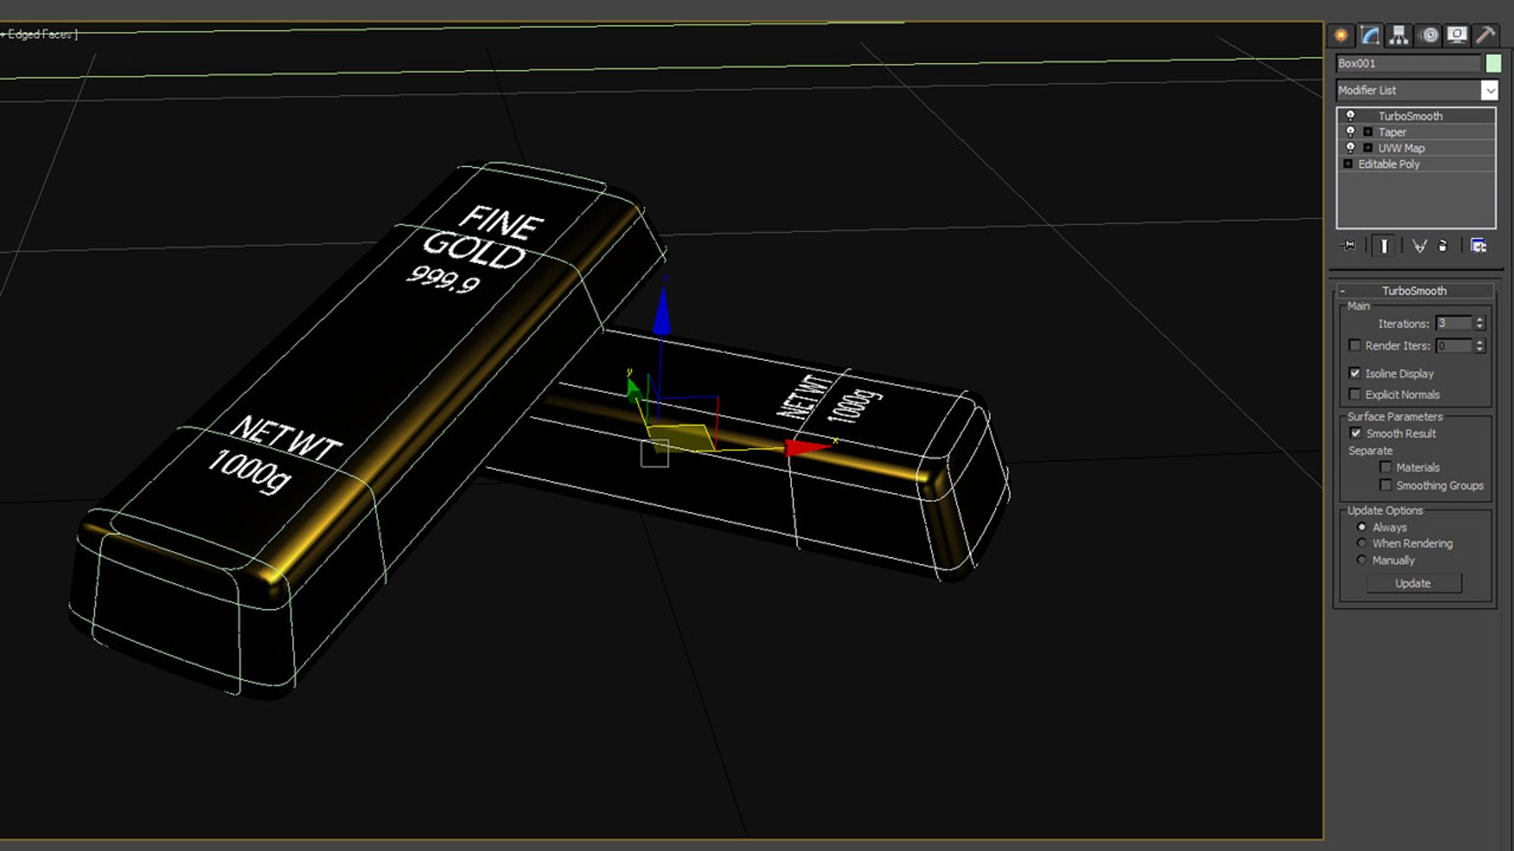This screenshot has height=851, width=1514.
Task: Remove modifier from the stack icon
Action: pos(1443,246)
